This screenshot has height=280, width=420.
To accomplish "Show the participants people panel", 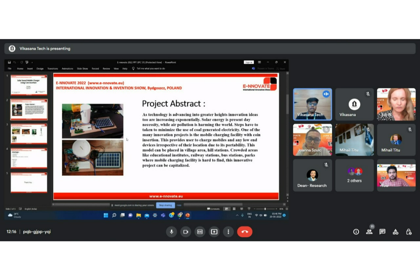I will pos(369,232).
